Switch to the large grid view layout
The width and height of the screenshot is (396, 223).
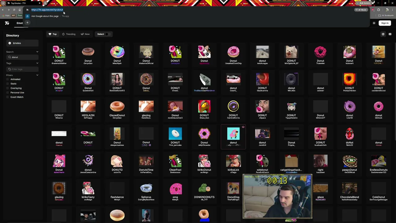[x=383, y=34]
